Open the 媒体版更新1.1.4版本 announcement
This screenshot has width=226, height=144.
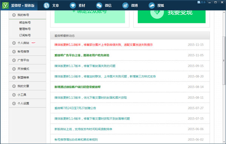[92, 119]
